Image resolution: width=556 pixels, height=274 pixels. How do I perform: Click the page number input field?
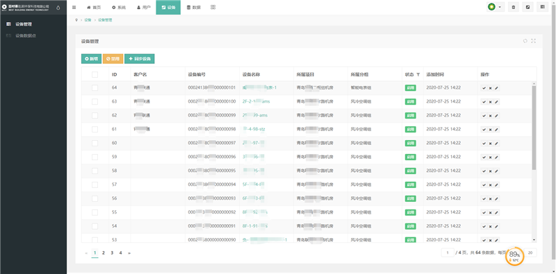click(x=448, y=252)
